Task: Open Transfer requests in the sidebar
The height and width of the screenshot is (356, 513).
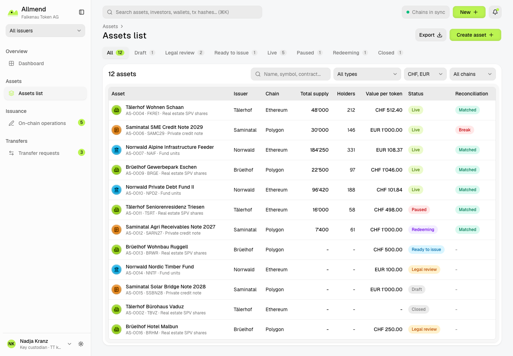Action: pyautogui.click(x=45, y=153)
